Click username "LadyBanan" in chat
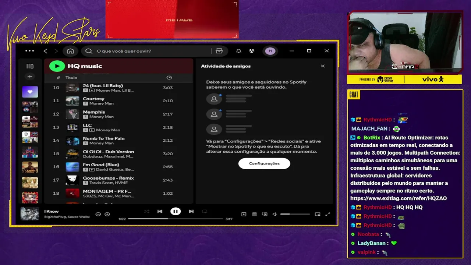 pos(372,243)
